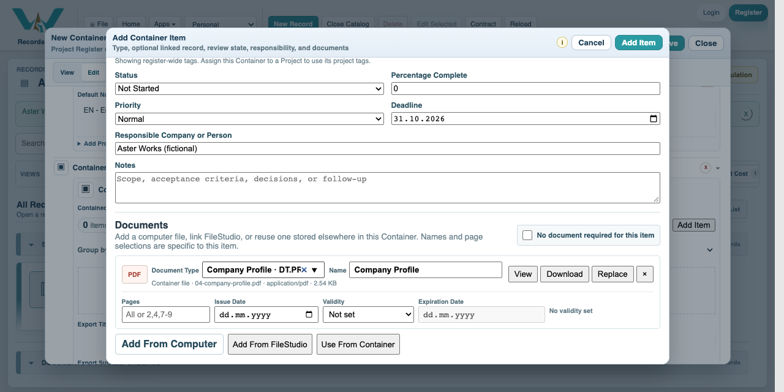
Task: Focus the Responsible Company or Person field
Action: click(388, 148)
